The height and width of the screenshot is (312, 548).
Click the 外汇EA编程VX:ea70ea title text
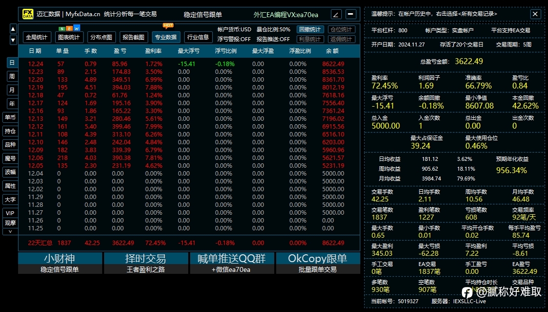pos(286,15)
